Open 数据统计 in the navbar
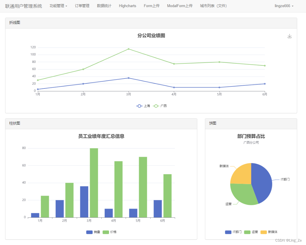This screenshot has height=245, width=306. point(104,6)
